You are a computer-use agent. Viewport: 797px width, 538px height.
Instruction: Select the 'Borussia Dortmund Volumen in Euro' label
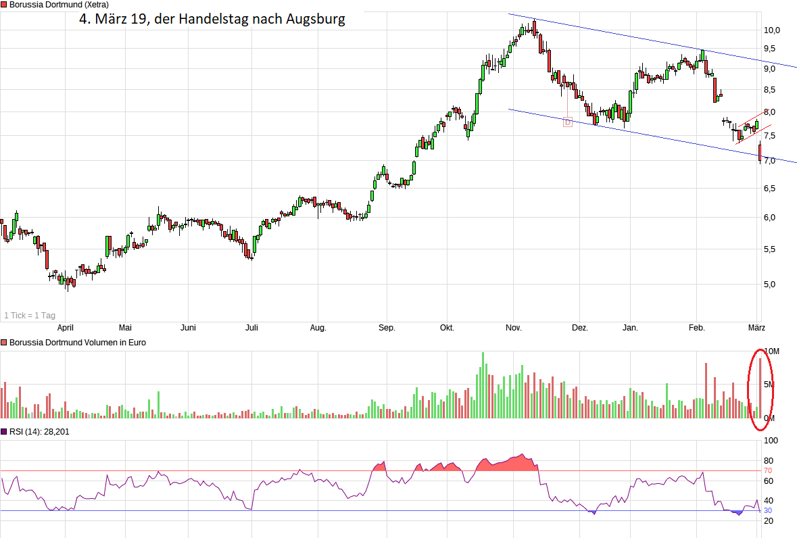[x=78, y=343]
